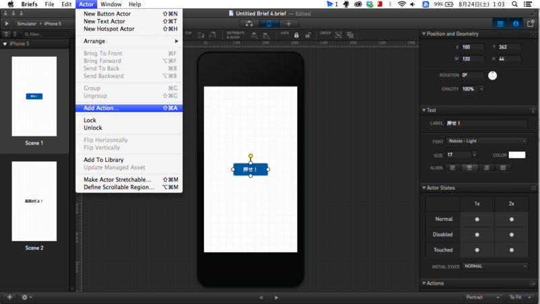Choose Lock from the Actor menu
The image size is (540, 304).
[129, 120]
